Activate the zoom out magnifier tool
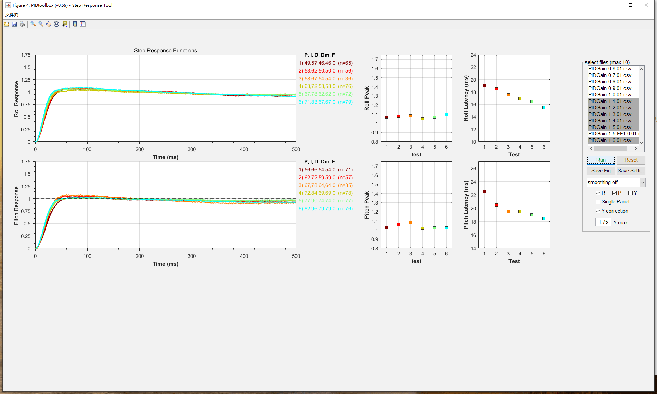657x394 pixels. 41,24
